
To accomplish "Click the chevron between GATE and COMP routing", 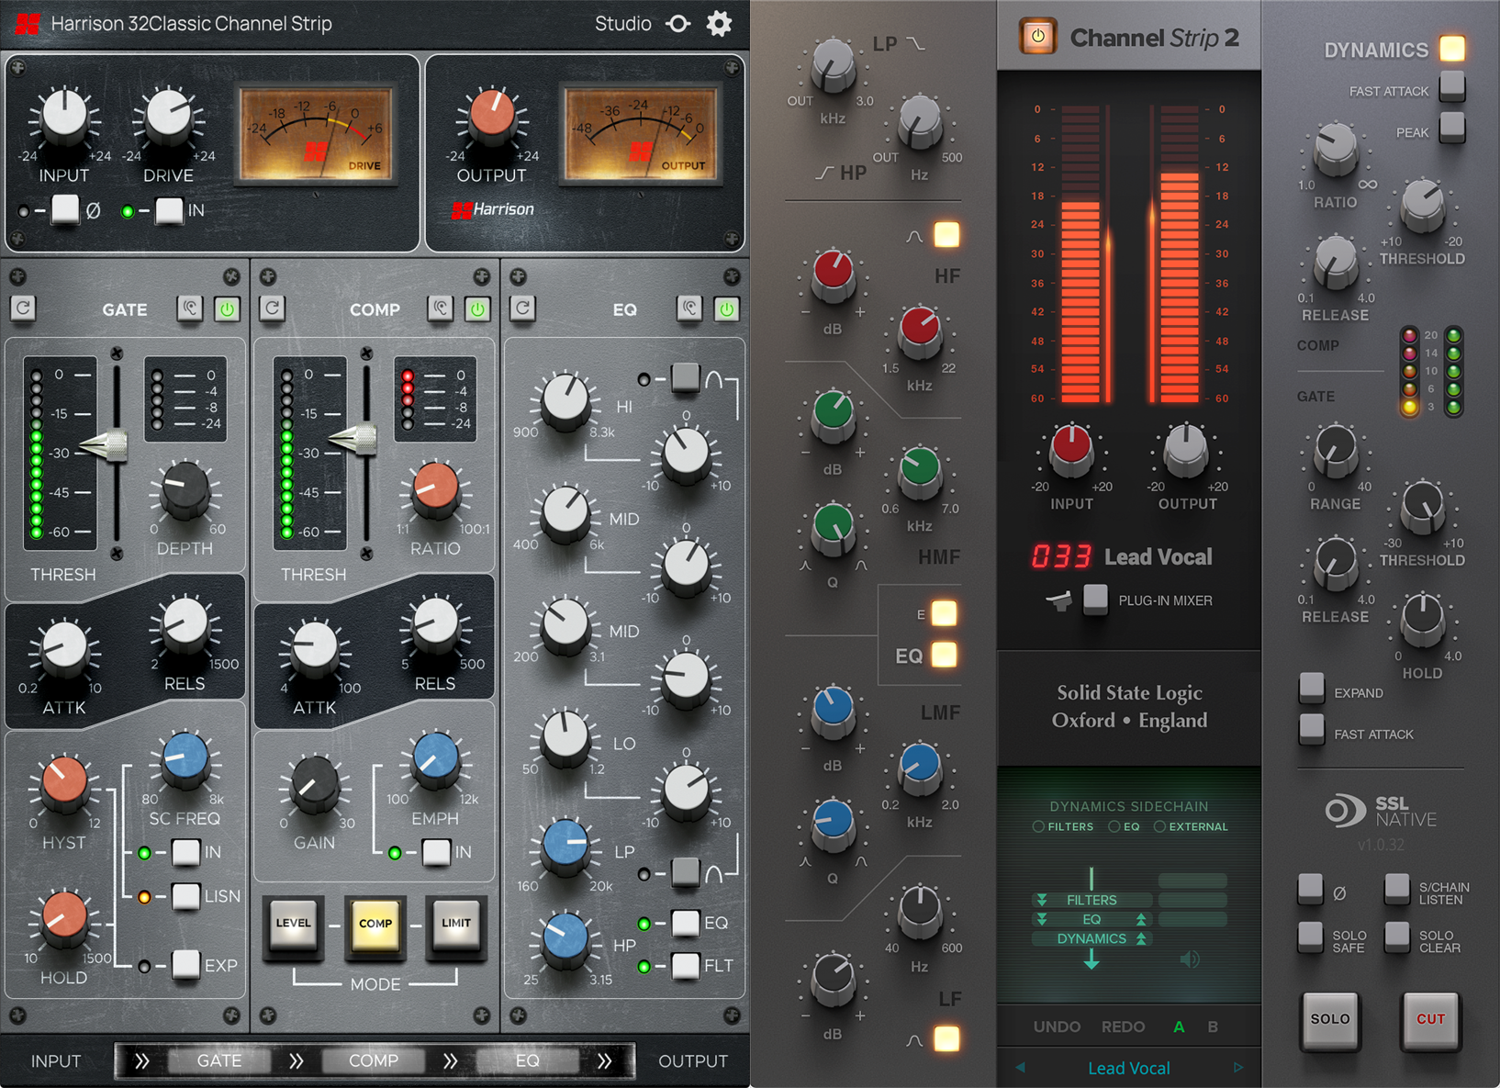I will [x=296, y=1060].
